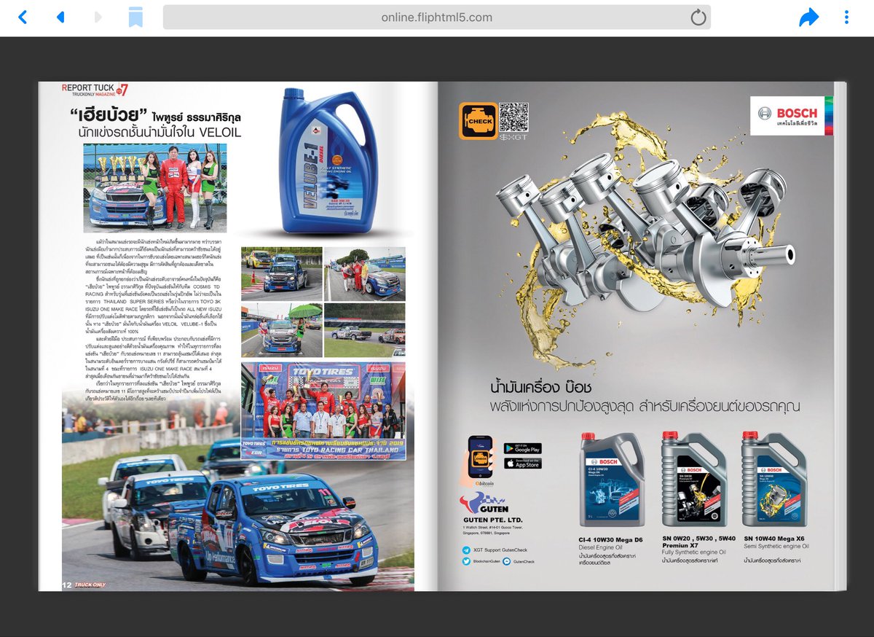The width and height of the screenshot is (874, 637).
Task: Focus the online.fliphtml5.com address field
Action: 437,17
